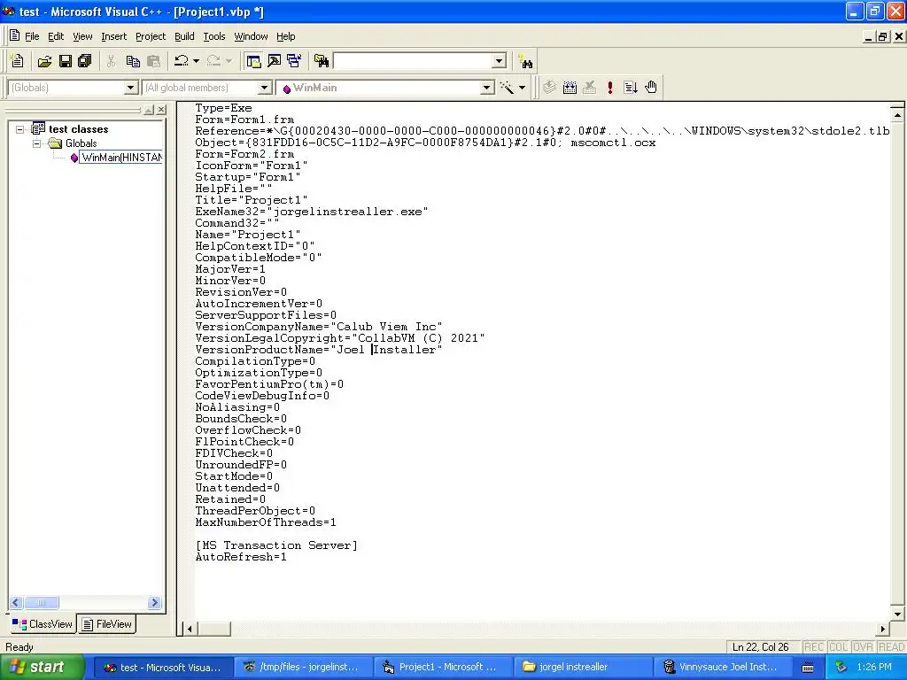This screenshot has height=680, width=907.
Task: Open the Tools menu
Action: (214, 36)
